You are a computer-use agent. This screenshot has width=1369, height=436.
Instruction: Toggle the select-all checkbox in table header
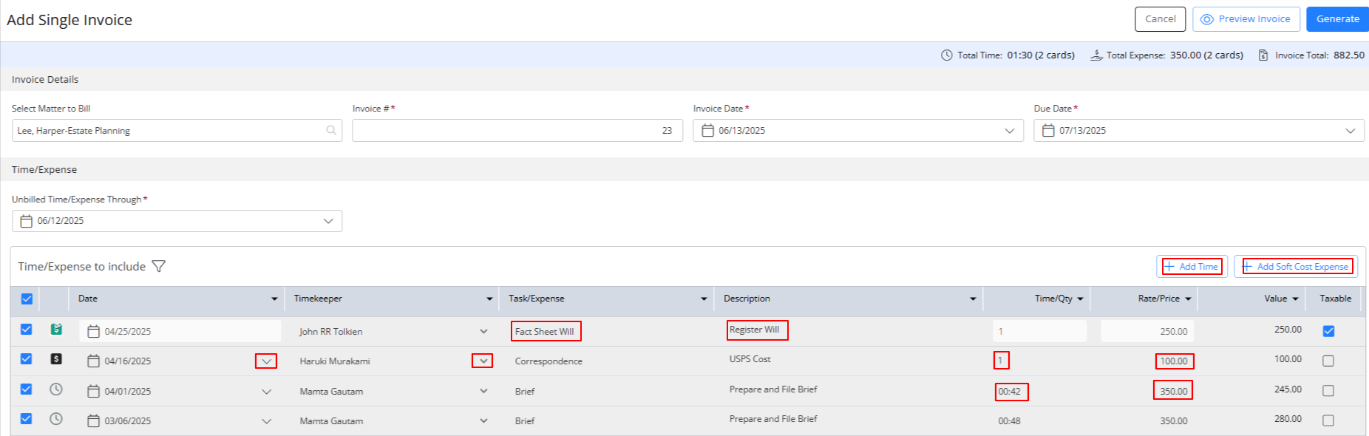tap(27, 299)
